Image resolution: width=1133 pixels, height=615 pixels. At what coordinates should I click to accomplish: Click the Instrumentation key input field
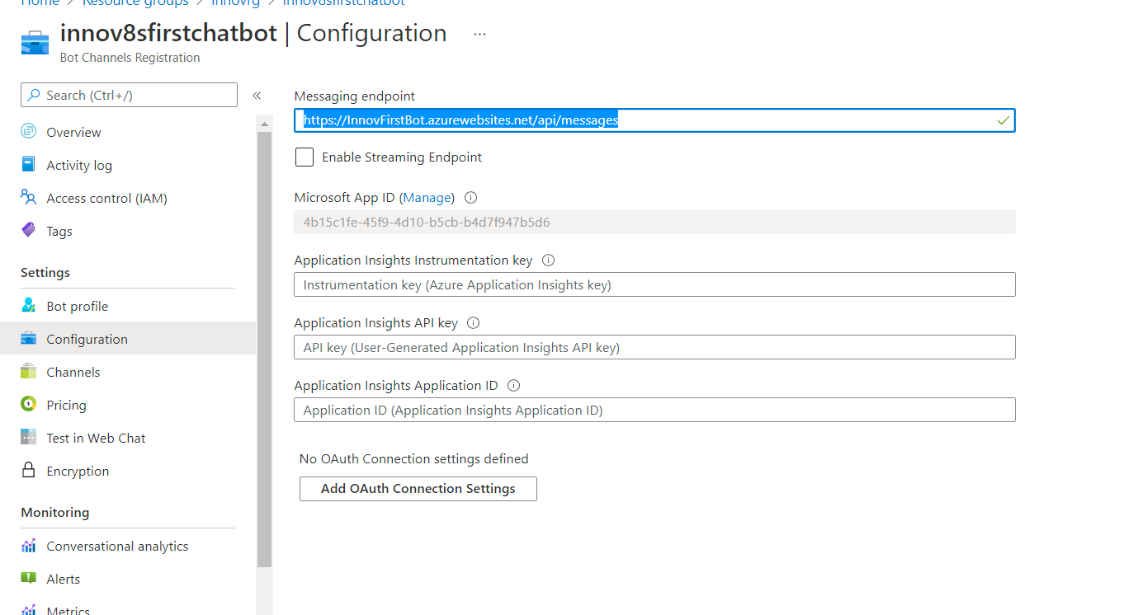pos(654,285)
